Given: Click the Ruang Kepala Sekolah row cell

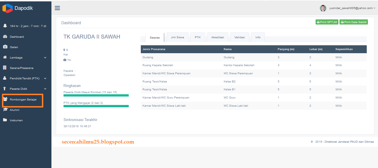Looking at the screenshot, I should pos(158,65).
